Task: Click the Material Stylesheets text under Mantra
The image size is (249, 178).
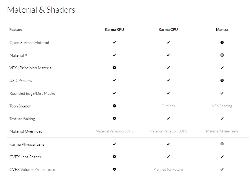Action: pyautogui.click(x=222, y=131)
